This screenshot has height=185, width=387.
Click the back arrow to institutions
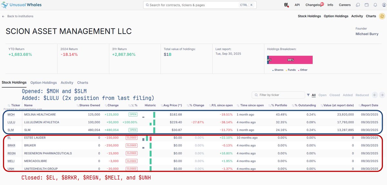coord(3,16)
